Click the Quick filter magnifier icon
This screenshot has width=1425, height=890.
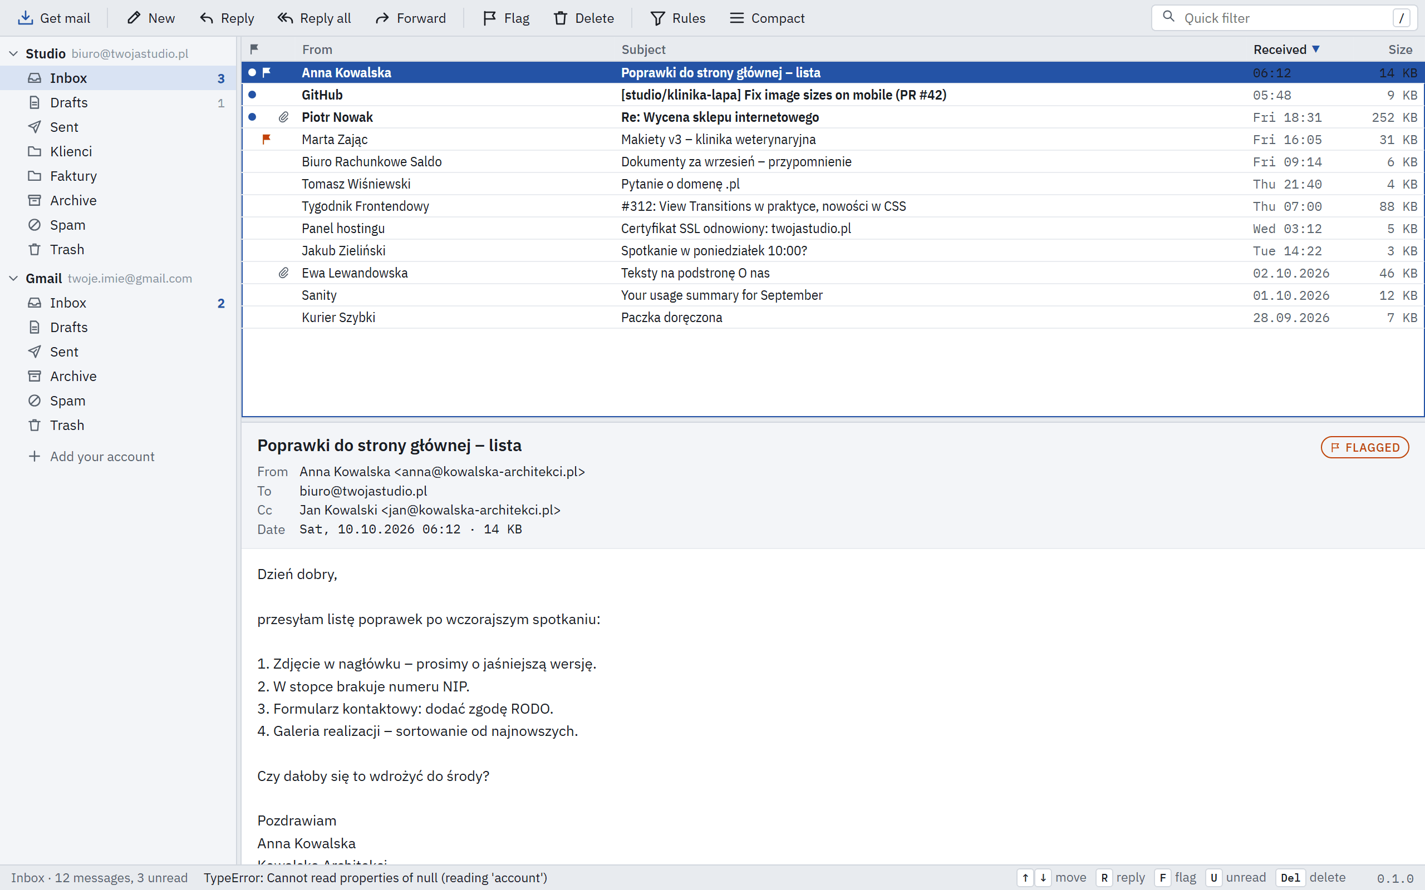tap(1169, 17)
